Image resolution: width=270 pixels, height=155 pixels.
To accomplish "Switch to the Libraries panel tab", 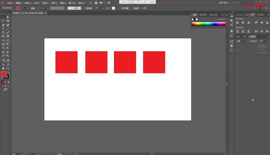I will 240,15.
